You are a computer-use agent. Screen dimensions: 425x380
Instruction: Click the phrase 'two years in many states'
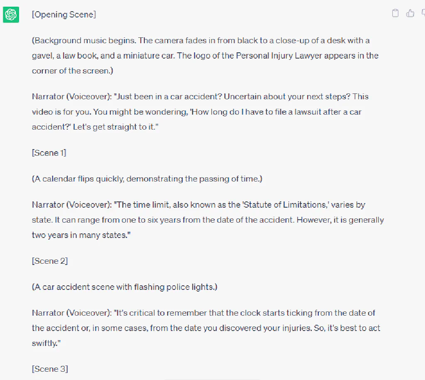pos(79,235)
